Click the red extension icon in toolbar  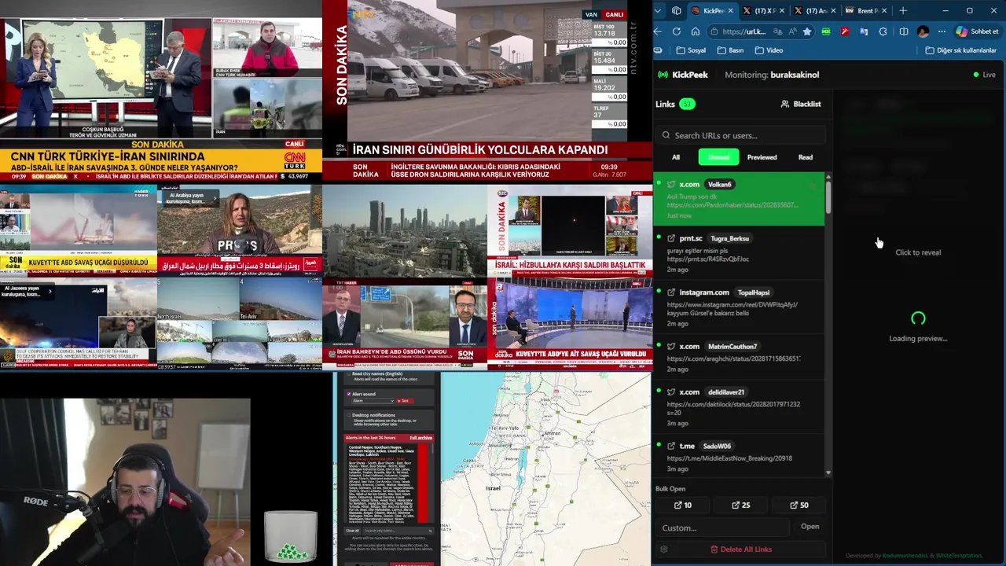pyautogui.click(x=845, y=31)
